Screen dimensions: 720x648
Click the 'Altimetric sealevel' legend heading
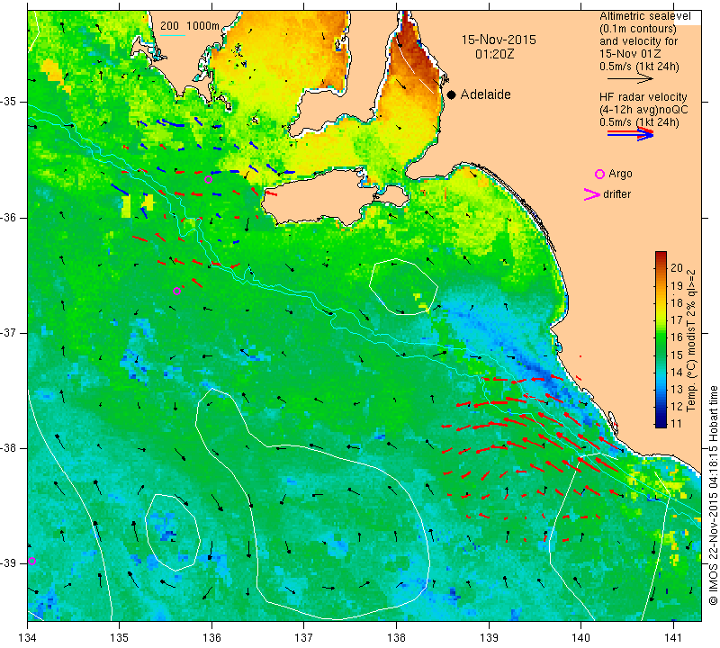click(x=644, y=16)
